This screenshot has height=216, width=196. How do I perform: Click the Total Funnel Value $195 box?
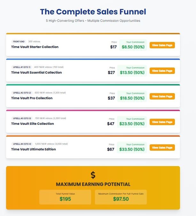65,197
